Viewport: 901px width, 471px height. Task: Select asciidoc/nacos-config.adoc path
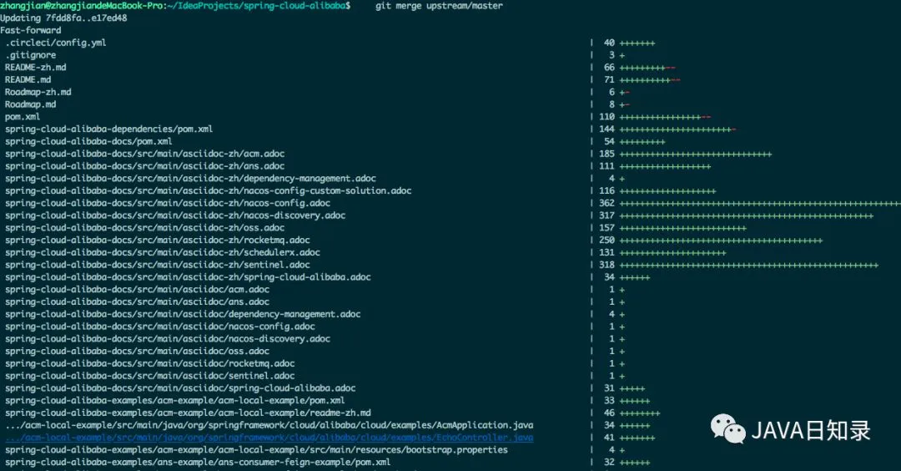point(160,327)
